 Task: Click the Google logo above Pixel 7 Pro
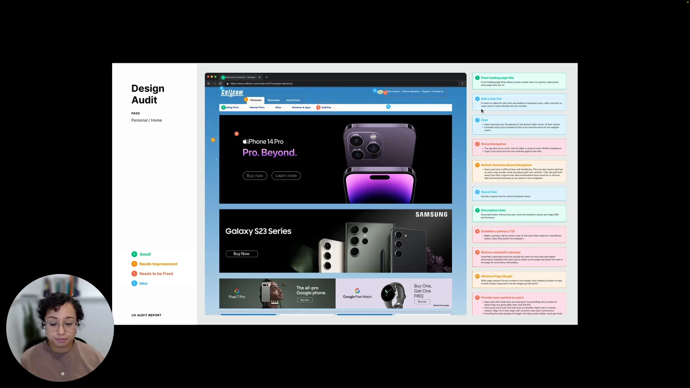click(x=237, y=291)
